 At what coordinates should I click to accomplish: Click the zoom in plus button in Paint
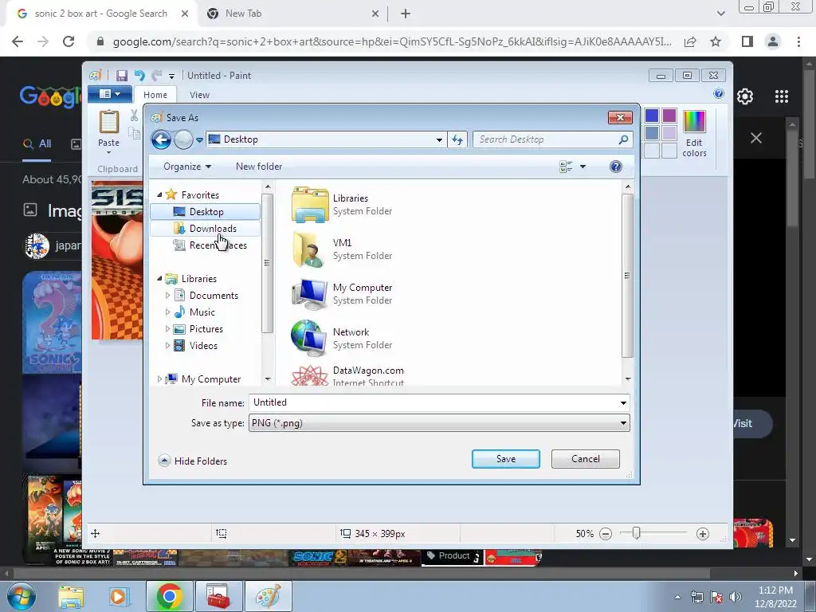[703, 534]
